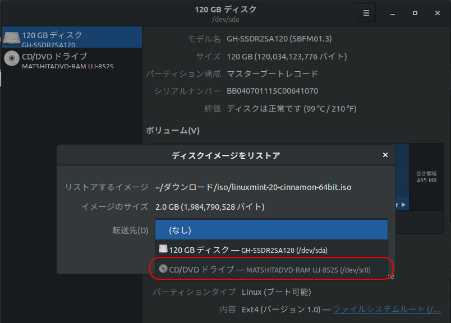The image size is (451, 323).
Task: Click the size value 120 GB (120,034,123,776 バイト)
Action: point(287,57)
